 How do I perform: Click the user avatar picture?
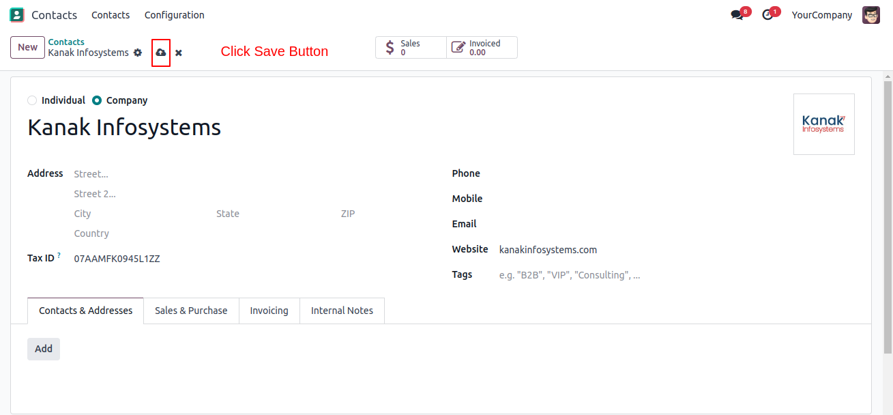[871, 15]
